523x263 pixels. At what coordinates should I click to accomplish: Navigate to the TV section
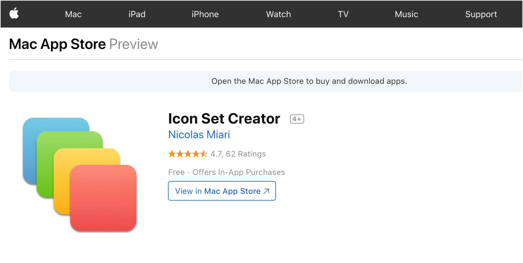click(x=343, y=14)
